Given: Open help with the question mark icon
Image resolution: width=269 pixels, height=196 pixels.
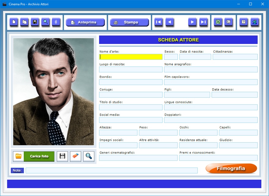Looking at the screenshot, I should (x=243, y=22).
